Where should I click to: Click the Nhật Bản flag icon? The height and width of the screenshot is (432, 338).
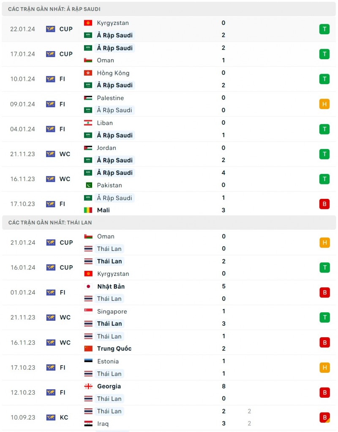[x=88, y=286]
